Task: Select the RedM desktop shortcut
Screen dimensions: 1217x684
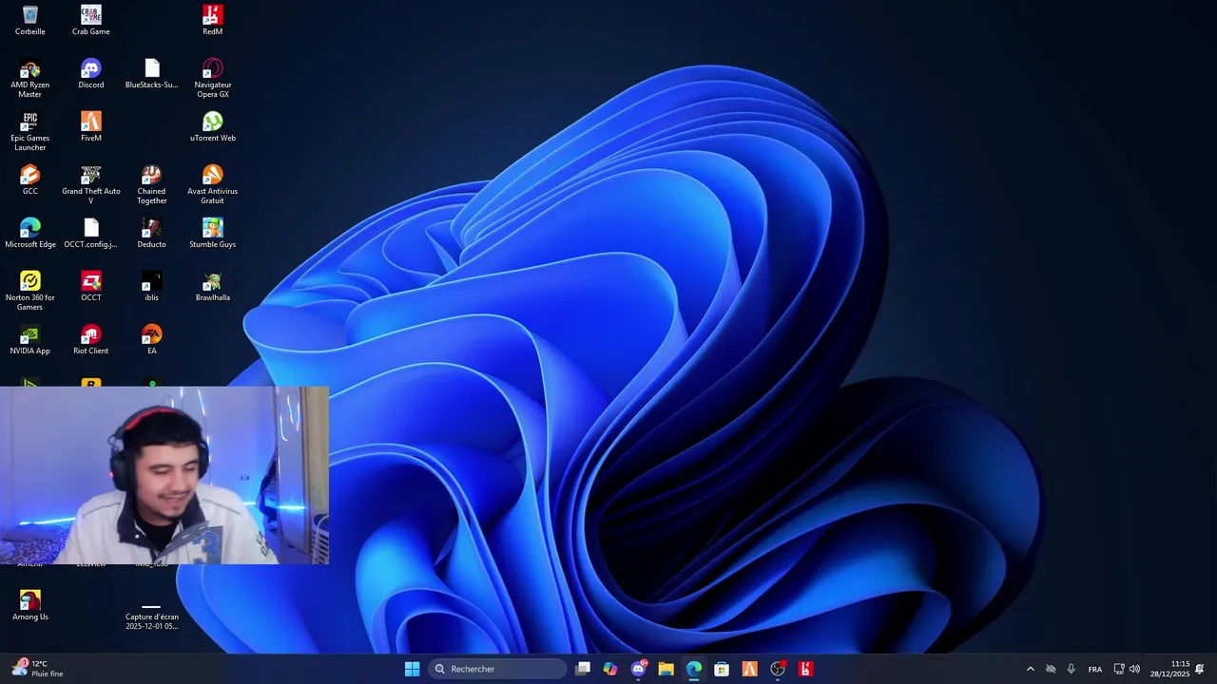Action: (213, 20)
